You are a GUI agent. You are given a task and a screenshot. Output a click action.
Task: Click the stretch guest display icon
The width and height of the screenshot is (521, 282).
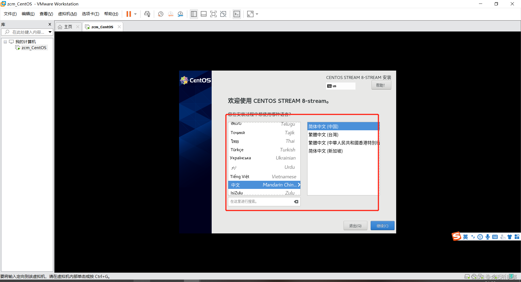coord(250,14)
